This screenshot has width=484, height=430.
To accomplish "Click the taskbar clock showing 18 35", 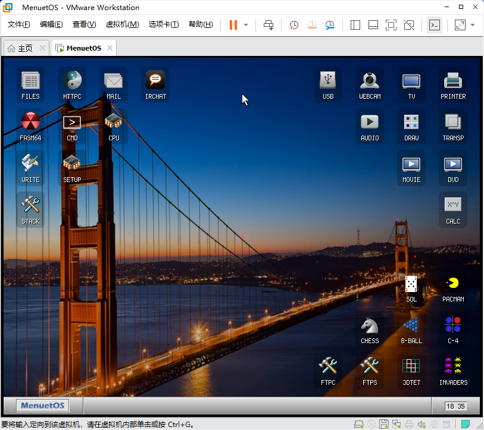I will (x=455, y=406).
